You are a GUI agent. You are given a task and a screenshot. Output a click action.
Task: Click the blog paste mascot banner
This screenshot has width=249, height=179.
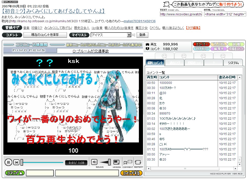coord(203,4)
